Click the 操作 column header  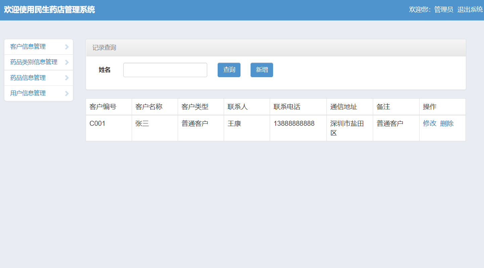pos(442,107)
